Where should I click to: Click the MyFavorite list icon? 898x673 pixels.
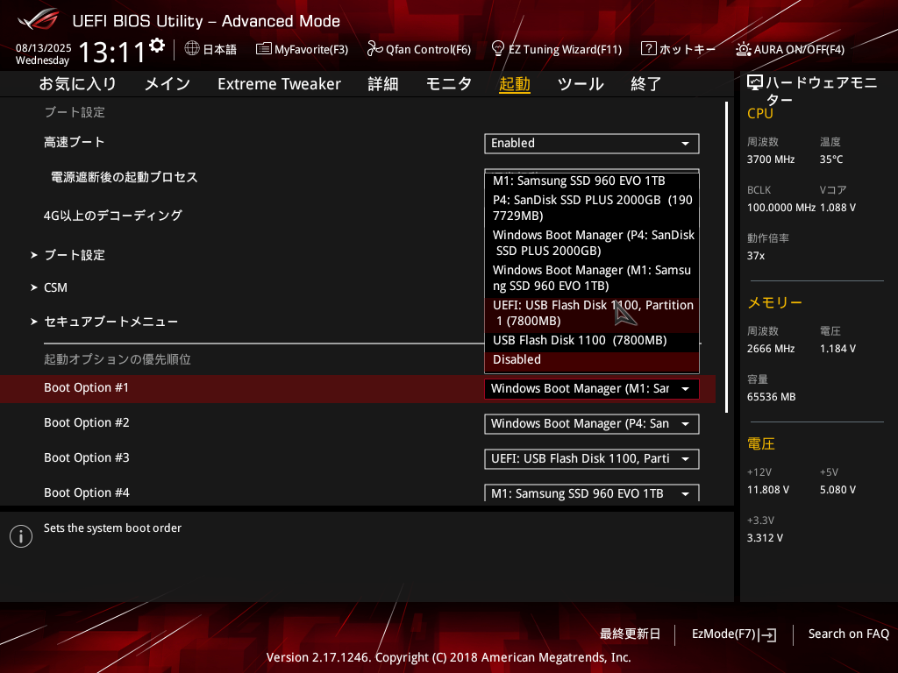click(263, 49)
